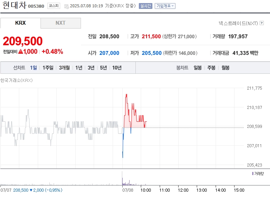This screenshot has width=270, height=199.
Task: Select the 3년 line chart period
Action: click(91, 68)
